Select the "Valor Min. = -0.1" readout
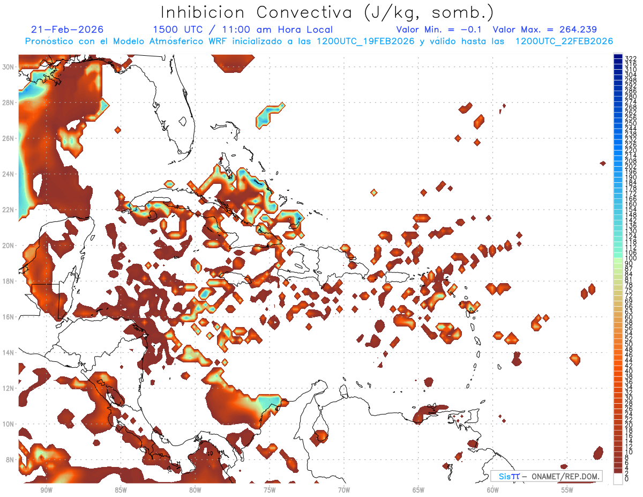 pyautogui.click(x=440, y=29)
